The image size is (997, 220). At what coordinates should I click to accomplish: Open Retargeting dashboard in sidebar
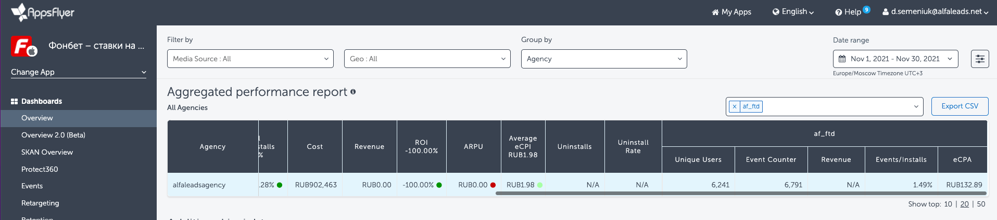coord(40,203)
